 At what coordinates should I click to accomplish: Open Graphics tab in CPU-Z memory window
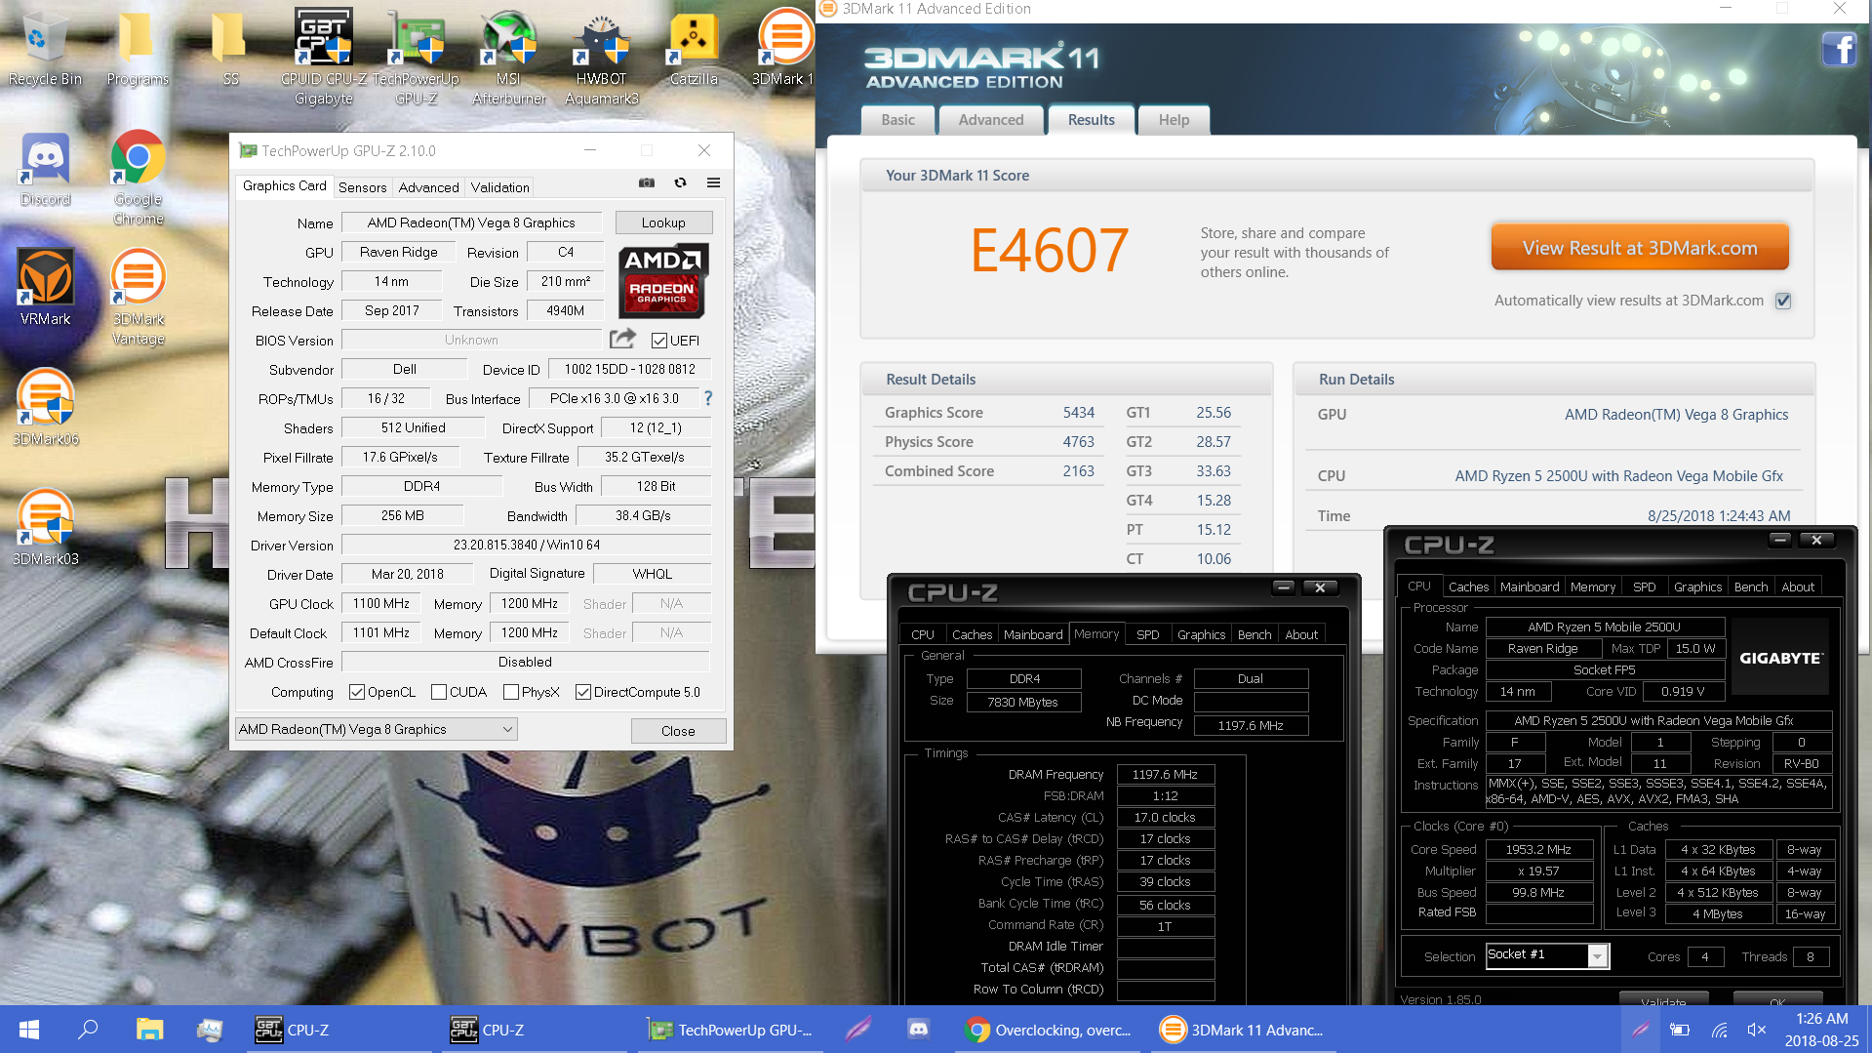point(1201,634)
